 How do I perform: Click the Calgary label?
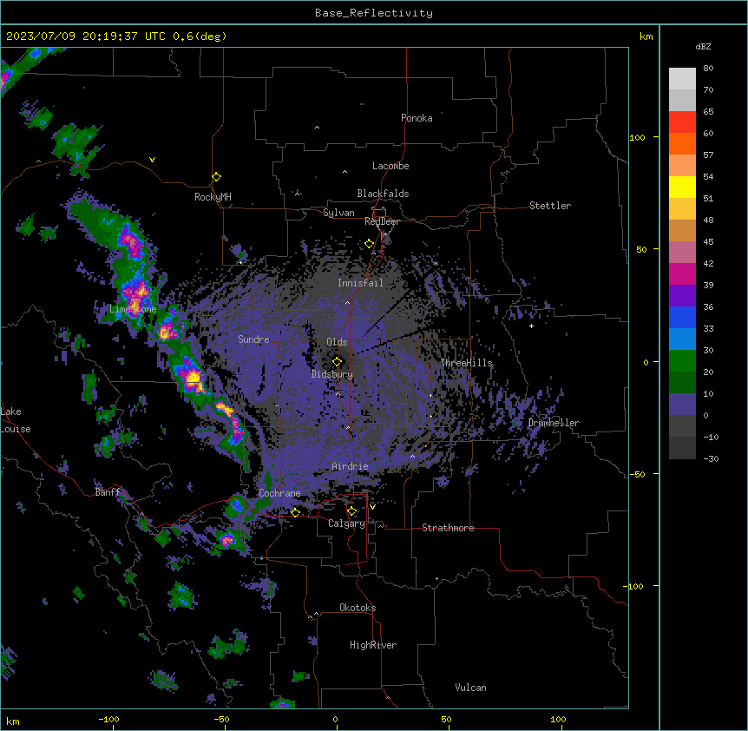[346, 524]
